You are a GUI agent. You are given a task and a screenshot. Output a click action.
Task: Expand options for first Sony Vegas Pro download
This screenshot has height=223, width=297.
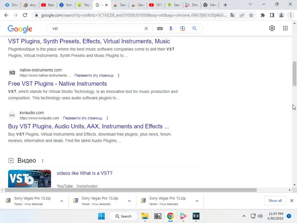(x=62, y=201)
